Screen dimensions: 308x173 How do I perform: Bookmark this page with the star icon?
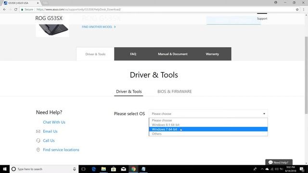click(297, 10)
